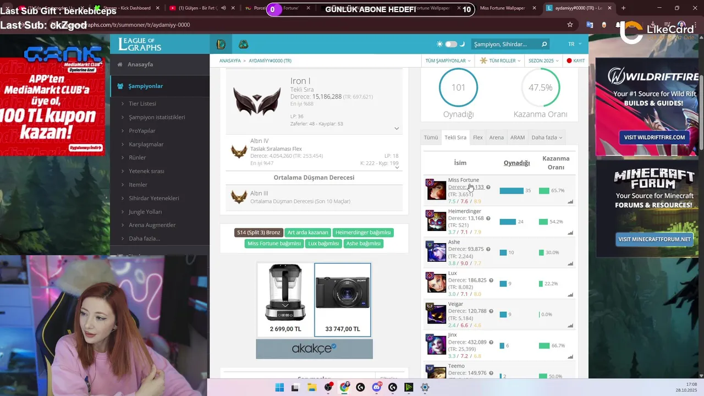Click the Heimerdinger champion portrait
The width and height of the screenshot is (704, 396).
[436, 221]
